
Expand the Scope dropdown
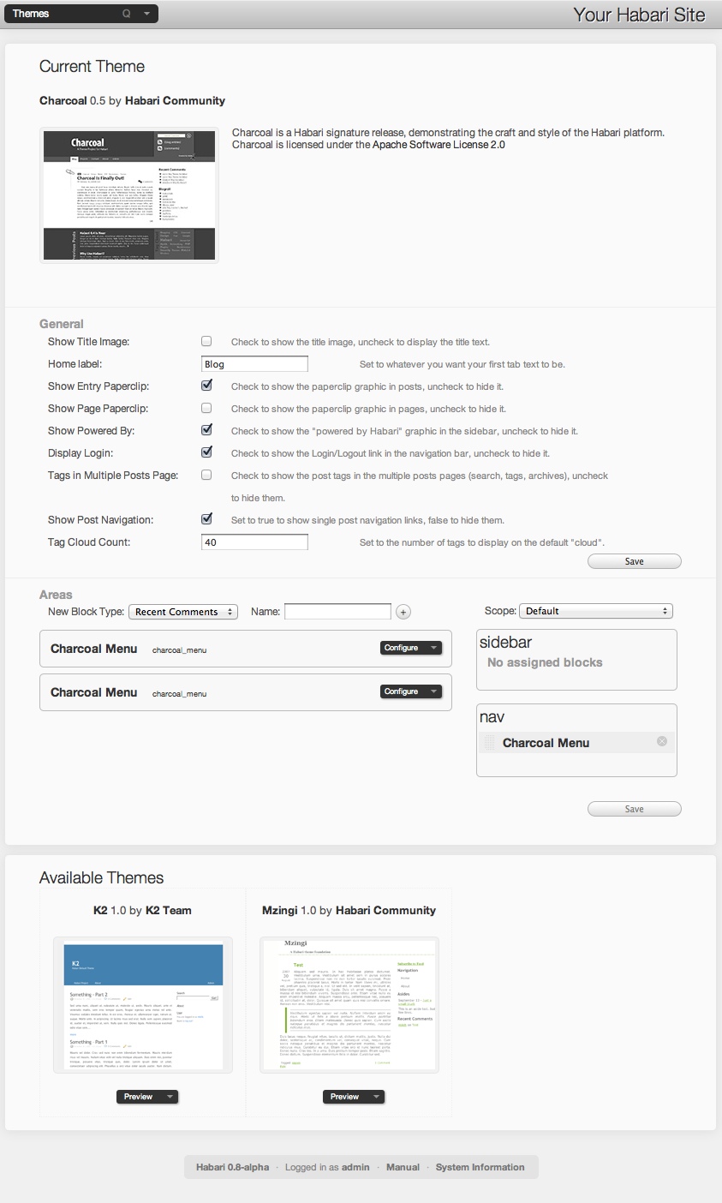595,611
